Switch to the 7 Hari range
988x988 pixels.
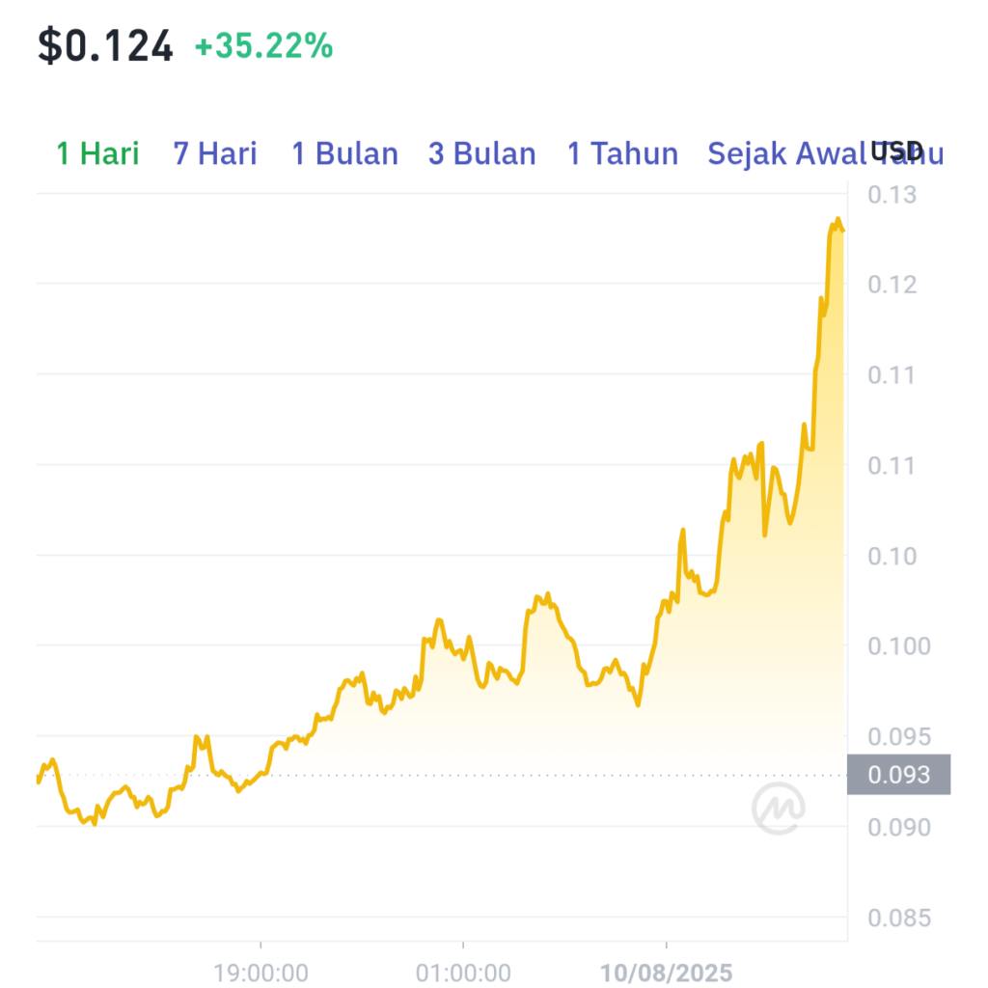tap(215, 153)
